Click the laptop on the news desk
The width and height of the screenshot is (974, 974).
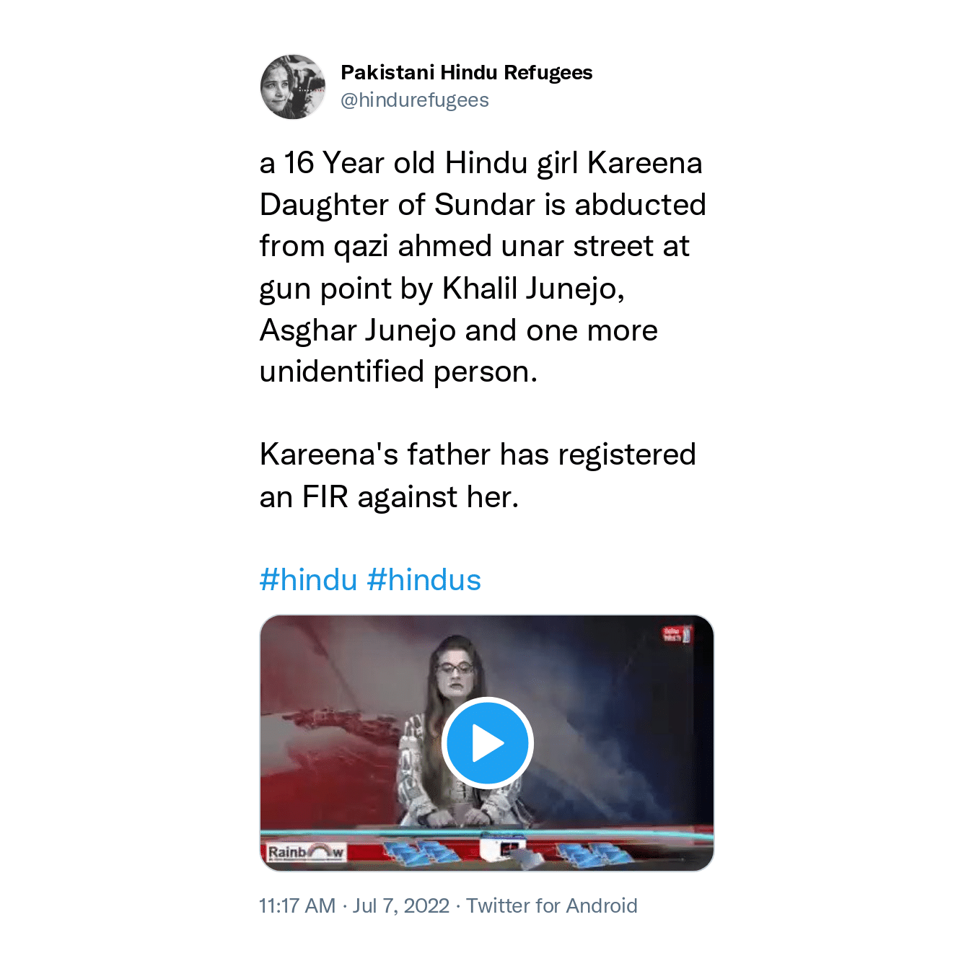pos(505,847)
